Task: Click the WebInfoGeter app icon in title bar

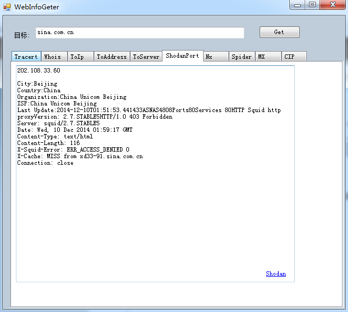Action: (7, 7)
